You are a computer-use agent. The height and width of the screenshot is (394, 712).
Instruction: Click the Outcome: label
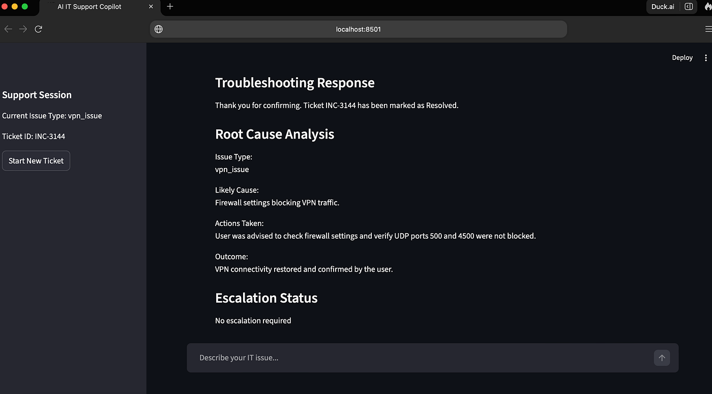pos(231,257)
